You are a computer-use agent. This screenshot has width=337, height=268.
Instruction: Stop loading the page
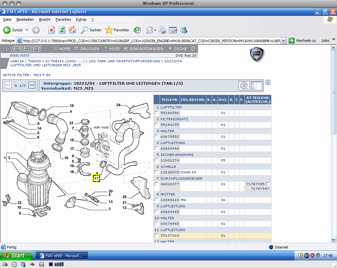51,30
